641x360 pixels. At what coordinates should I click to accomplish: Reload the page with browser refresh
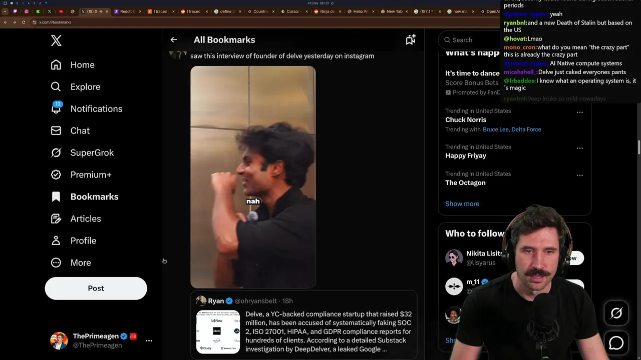coord(23,22)
